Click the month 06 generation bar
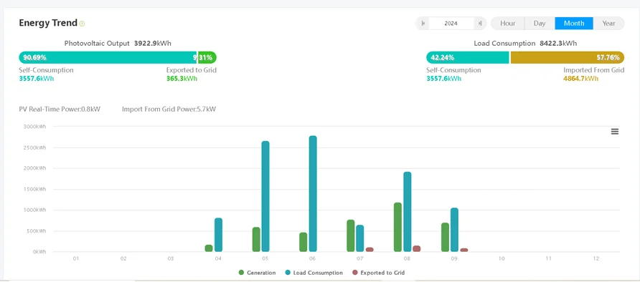This screenshot has width=640, height=282. 303,242
